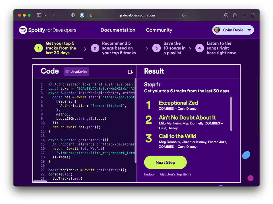Click the code panel horizontal scrollbar
Screen dimensions: 273x204
(40, 181)
